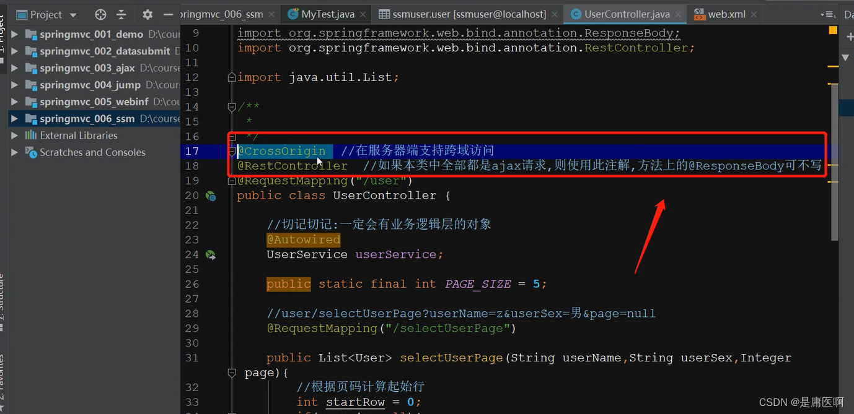Screen dimensions: 854x414
Task: Close the MyTest.java tab
Action: [x=363, y=14]
